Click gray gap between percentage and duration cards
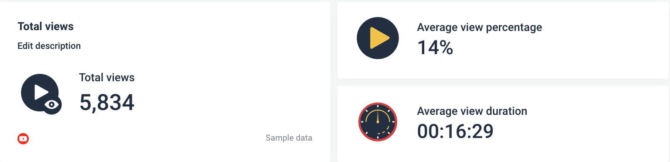The width and height of the screenshot is (670, 162). [x=503, y=82]
